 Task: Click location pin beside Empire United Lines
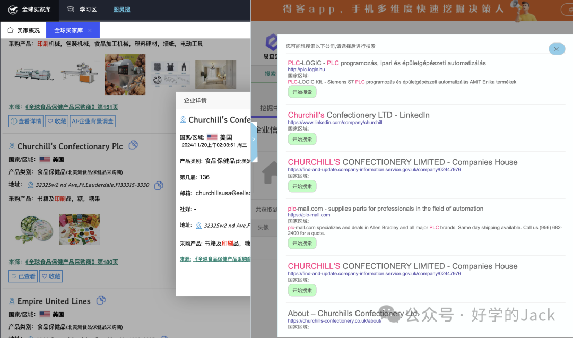pyautogui.click(x=12, y=301)
